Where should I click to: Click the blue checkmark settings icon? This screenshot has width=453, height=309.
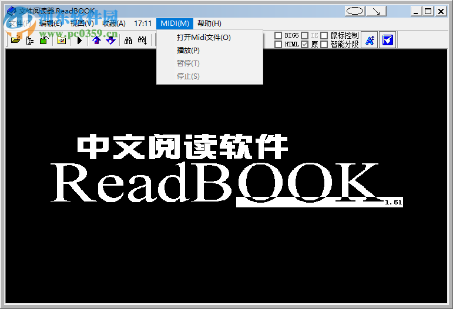(x=387, y=40)
